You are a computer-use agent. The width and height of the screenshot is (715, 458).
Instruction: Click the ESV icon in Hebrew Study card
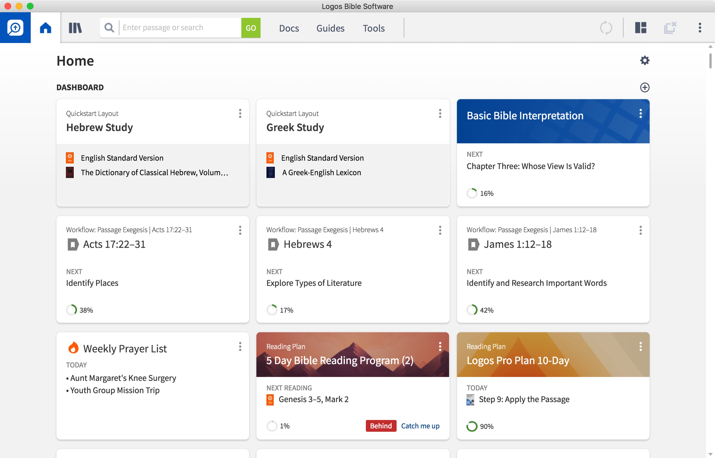[x=70, y=158]
